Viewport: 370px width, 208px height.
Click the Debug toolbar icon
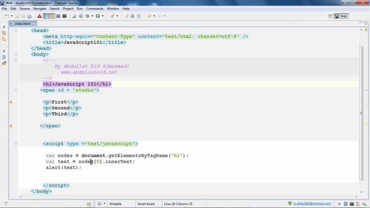tap(88, 16)
